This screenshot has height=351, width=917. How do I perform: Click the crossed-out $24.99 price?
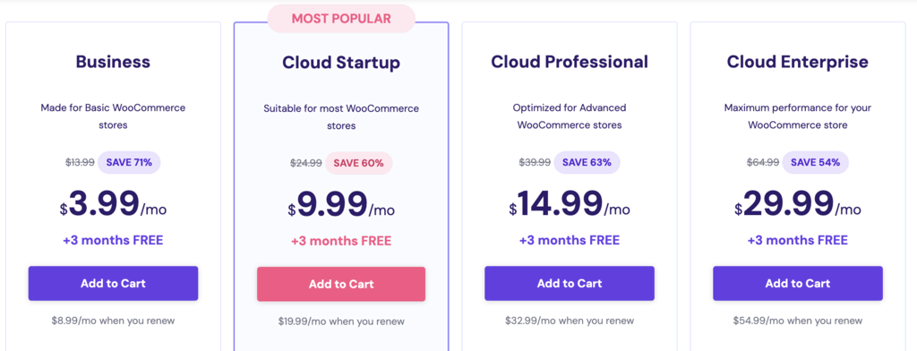tap(306, 163)
